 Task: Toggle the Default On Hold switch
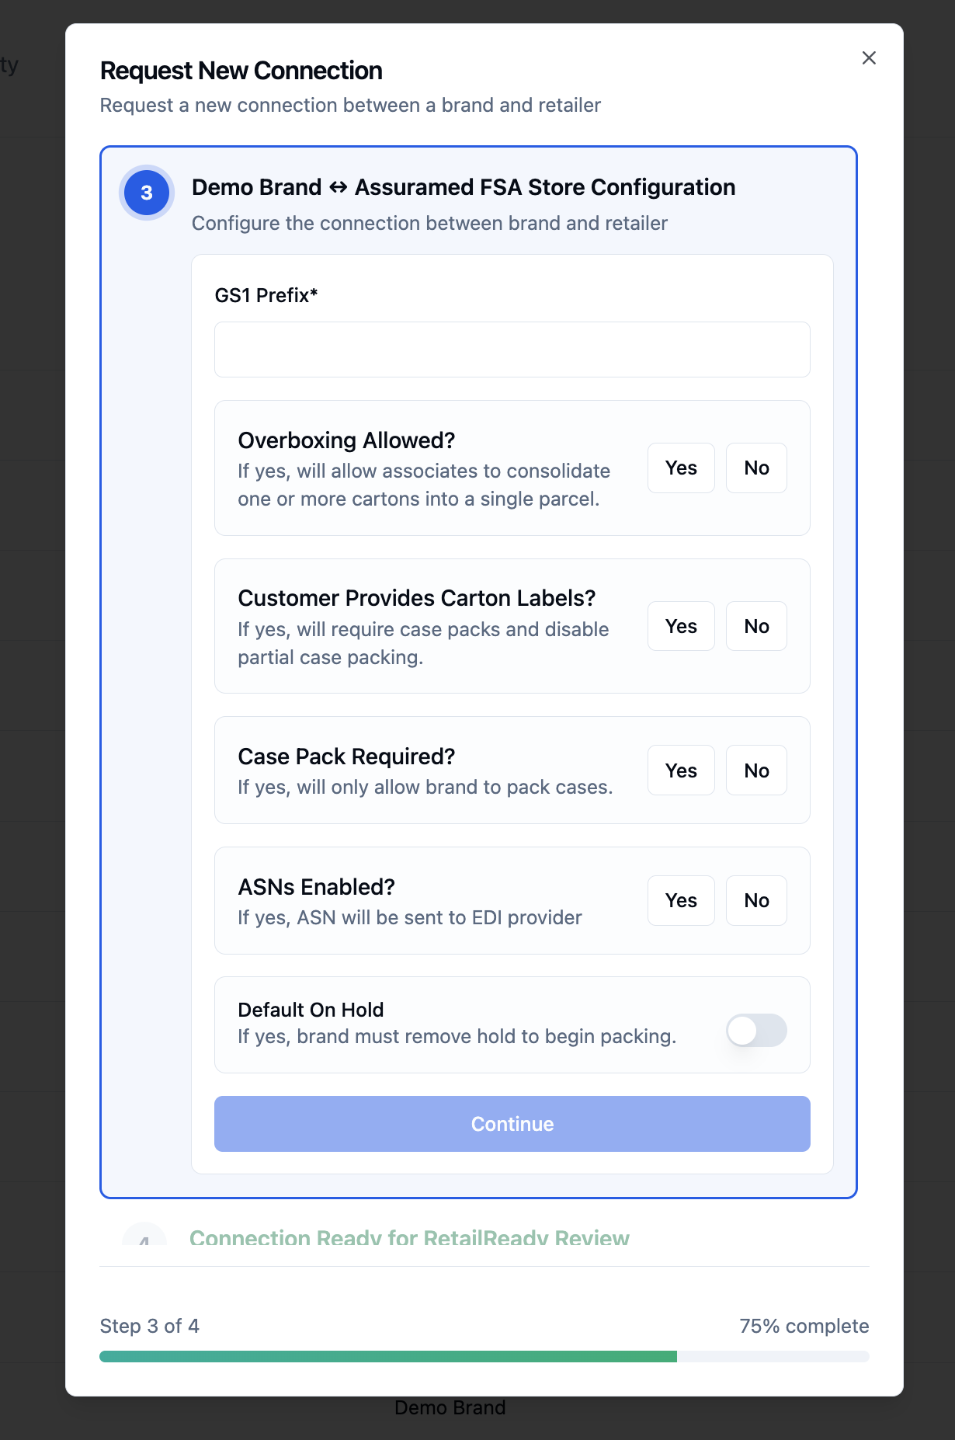point(756,1031)
